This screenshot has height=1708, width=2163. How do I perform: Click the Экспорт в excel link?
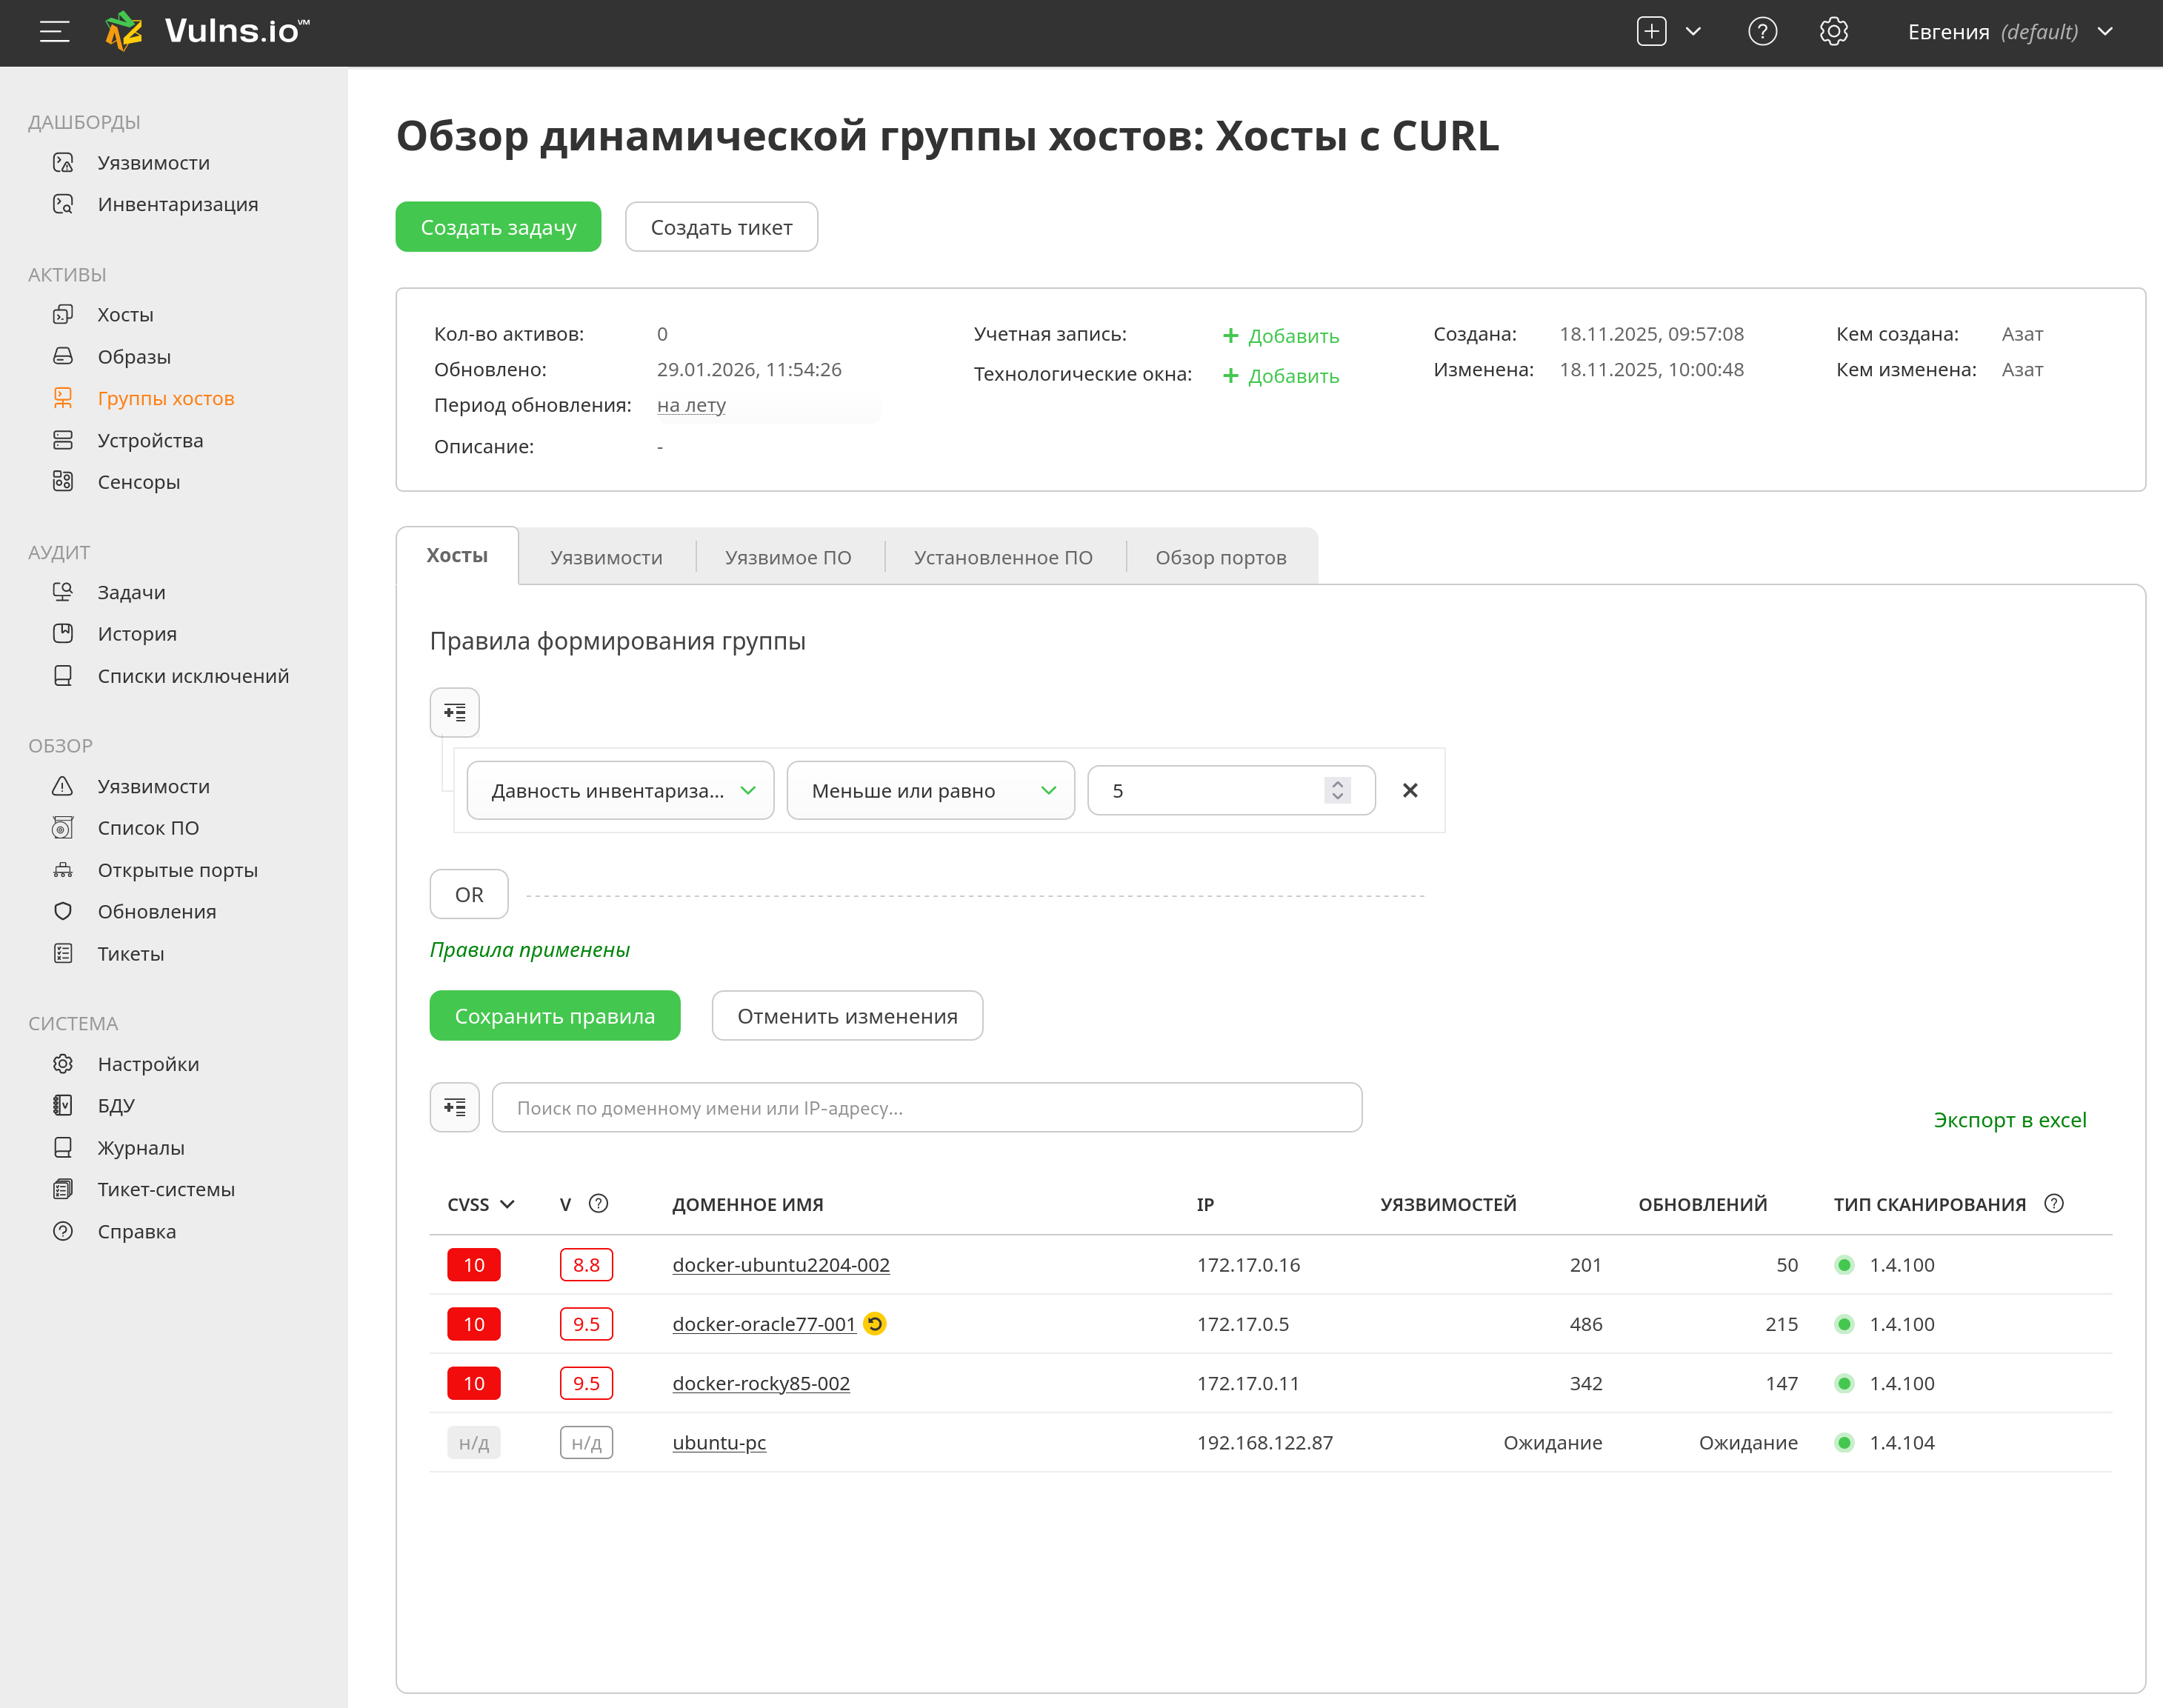pos(2009,1120)
